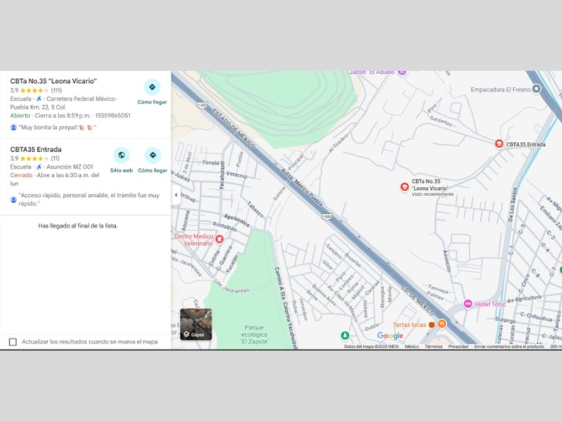Open the CBTa No.35 "Leona Vicario" result title
This screenshot has height=421, width=562.
[x=53, y=81]
